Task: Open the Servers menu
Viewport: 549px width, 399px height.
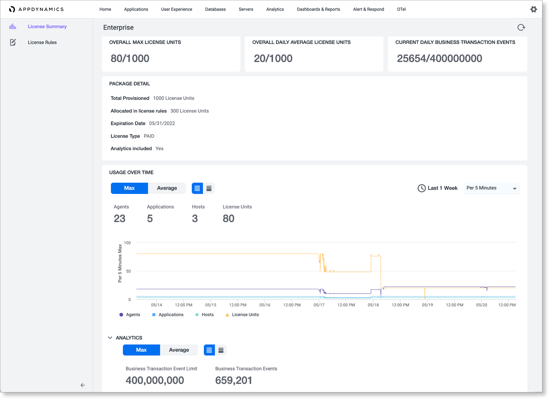Action: 246,9
